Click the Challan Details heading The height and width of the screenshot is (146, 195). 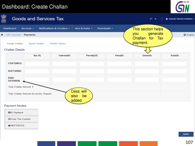(15, 50)
